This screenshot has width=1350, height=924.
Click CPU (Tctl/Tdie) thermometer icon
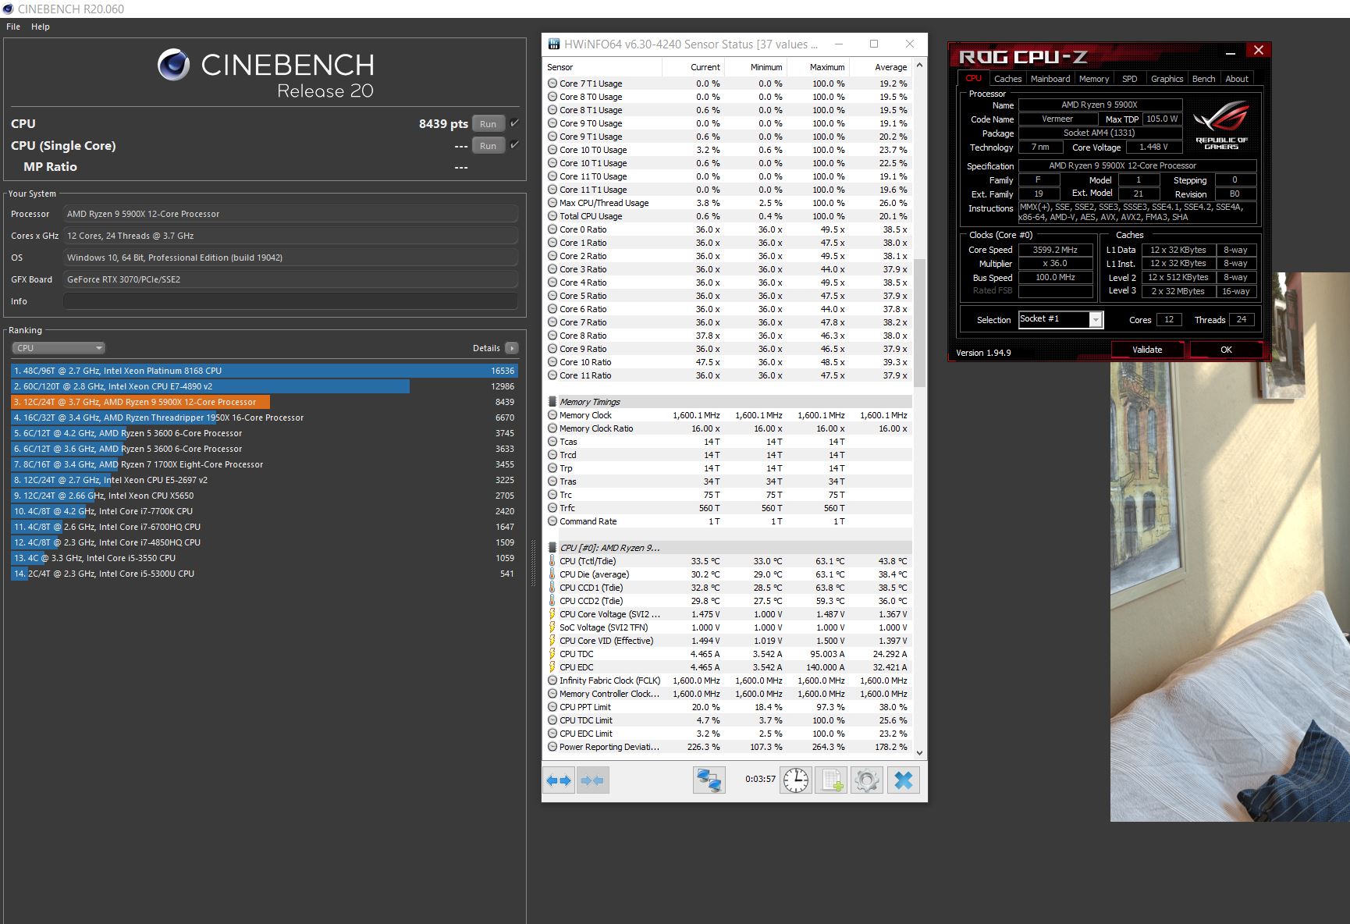pos(552,561)
